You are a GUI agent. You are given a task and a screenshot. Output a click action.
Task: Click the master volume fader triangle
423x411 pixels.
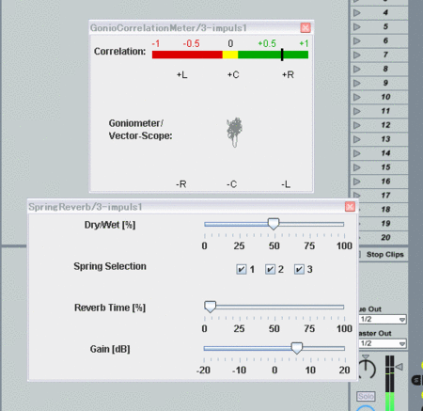[x=399, y=367]
